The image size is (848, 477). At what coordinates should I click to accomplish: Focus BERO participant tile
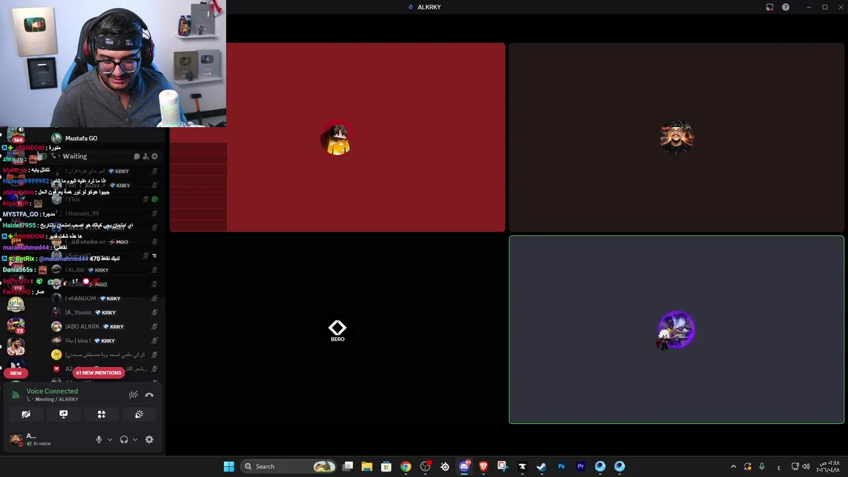tap(337, 330)
